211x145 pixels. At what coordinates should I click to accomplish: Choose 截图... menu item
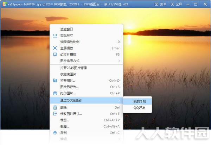(86, 126)
